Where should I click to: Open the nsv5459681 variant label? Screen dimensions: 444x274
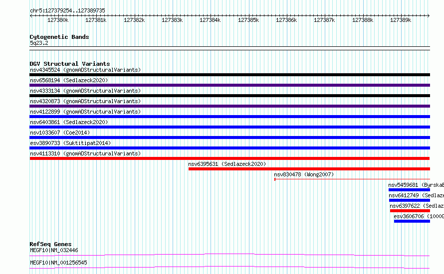point(416,185)
